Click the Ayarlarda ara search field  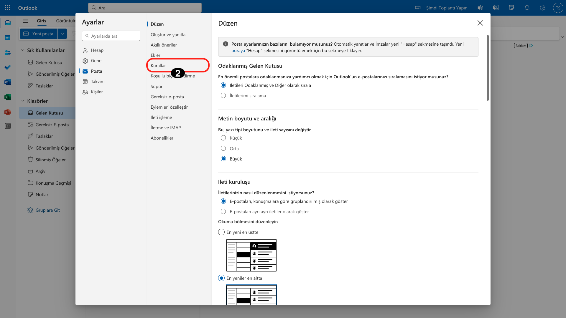(x=111, y=36)
